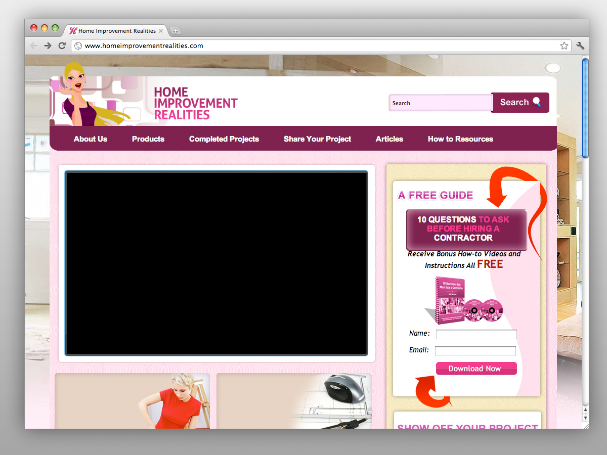Click into the Name input field
This screenshot has width=607, height=455.
pyautogui.click(x=476, y=335)
